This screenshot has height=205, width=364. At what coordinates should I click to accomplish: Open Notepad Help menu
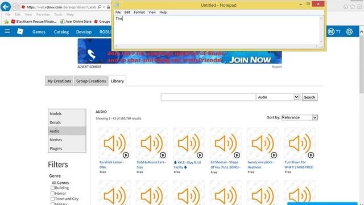click(x=163, y=13)
